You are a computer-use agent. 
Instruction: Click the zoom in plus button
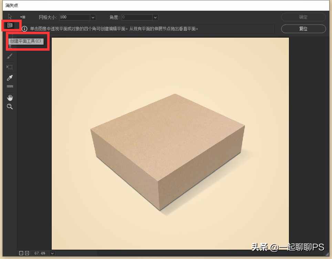[27, 253]
